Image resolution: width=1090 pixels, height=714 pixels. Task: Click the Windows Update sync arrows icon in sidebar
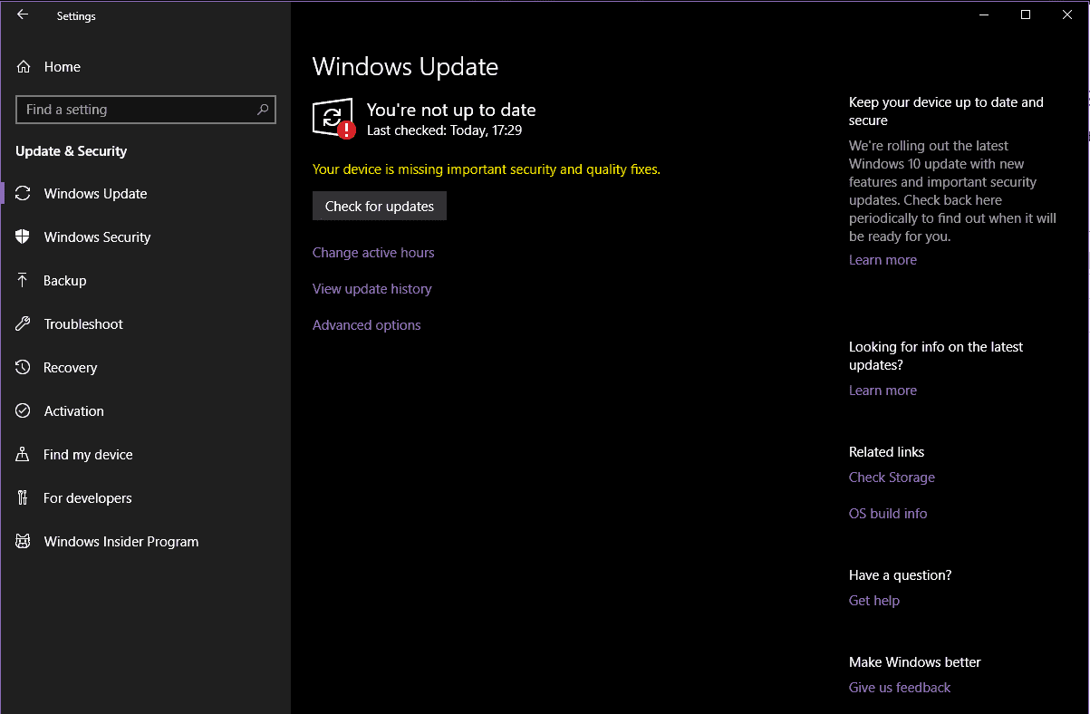point(24,193)
